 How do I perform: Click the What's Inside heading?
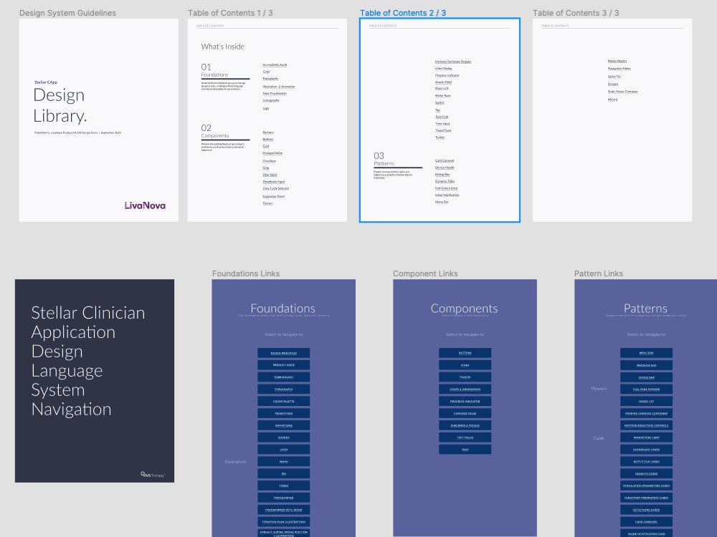point(223,47)
